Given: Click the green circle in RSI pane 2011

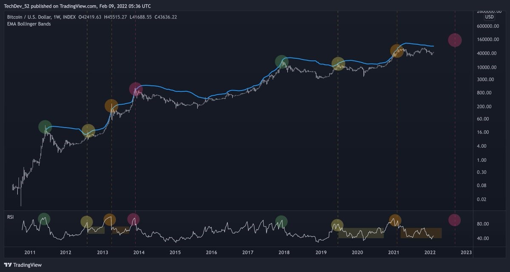Looking at the screenshot, I should pos(44,219).
